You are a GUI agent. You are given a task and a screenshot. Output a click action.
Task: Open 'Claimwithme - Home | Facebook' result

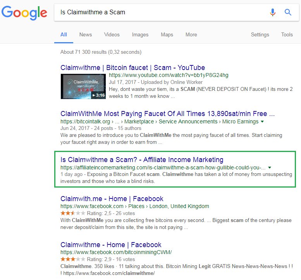tap(111, 245)
